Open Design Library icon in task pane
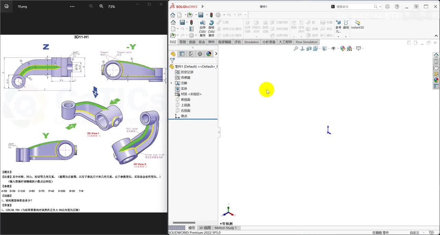This screenshot has width=440, height=235. (x=436, y=61)
